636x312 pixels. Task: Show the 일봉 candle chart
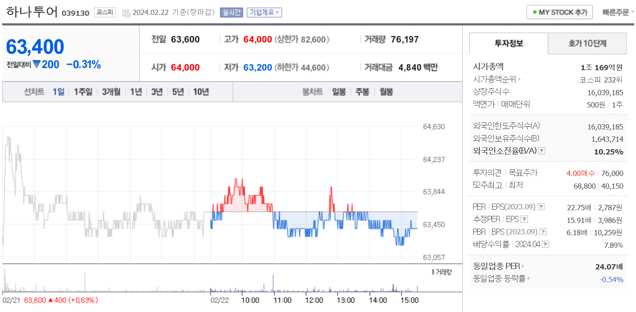[339, 92]
